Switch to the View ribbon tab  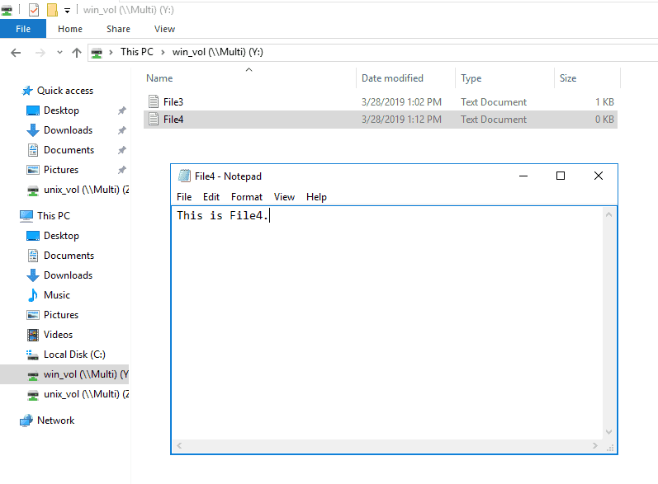tap(164, 29)
